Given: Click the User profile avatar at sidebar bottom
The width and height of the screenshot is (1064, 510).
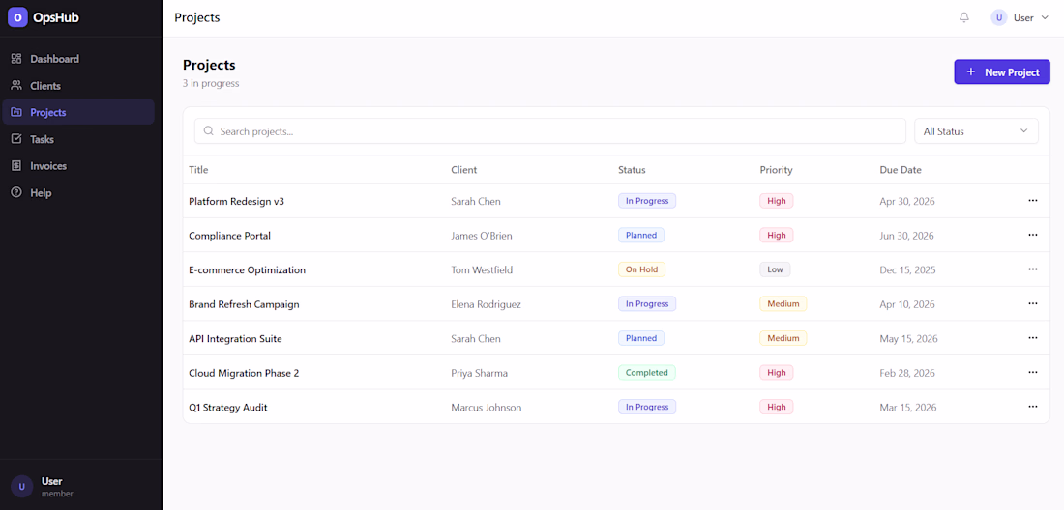Looking at the screenshot, I should point(21,486).
